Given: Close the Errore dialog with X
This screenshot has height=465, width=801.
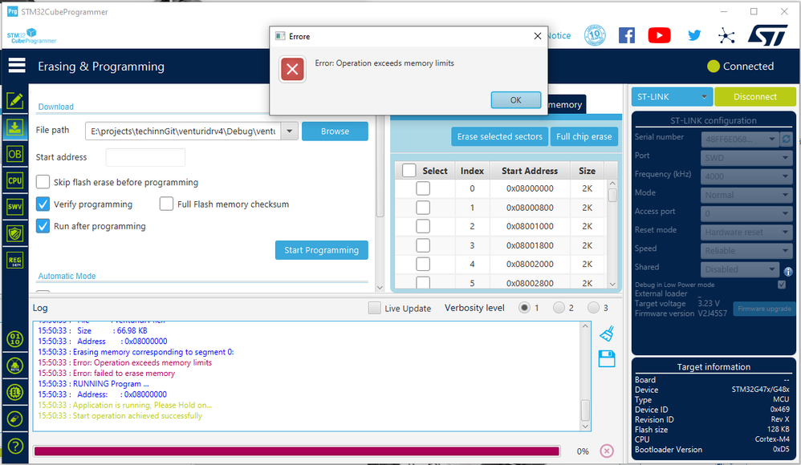Looking at the screenshot, I should pos(538,36).
